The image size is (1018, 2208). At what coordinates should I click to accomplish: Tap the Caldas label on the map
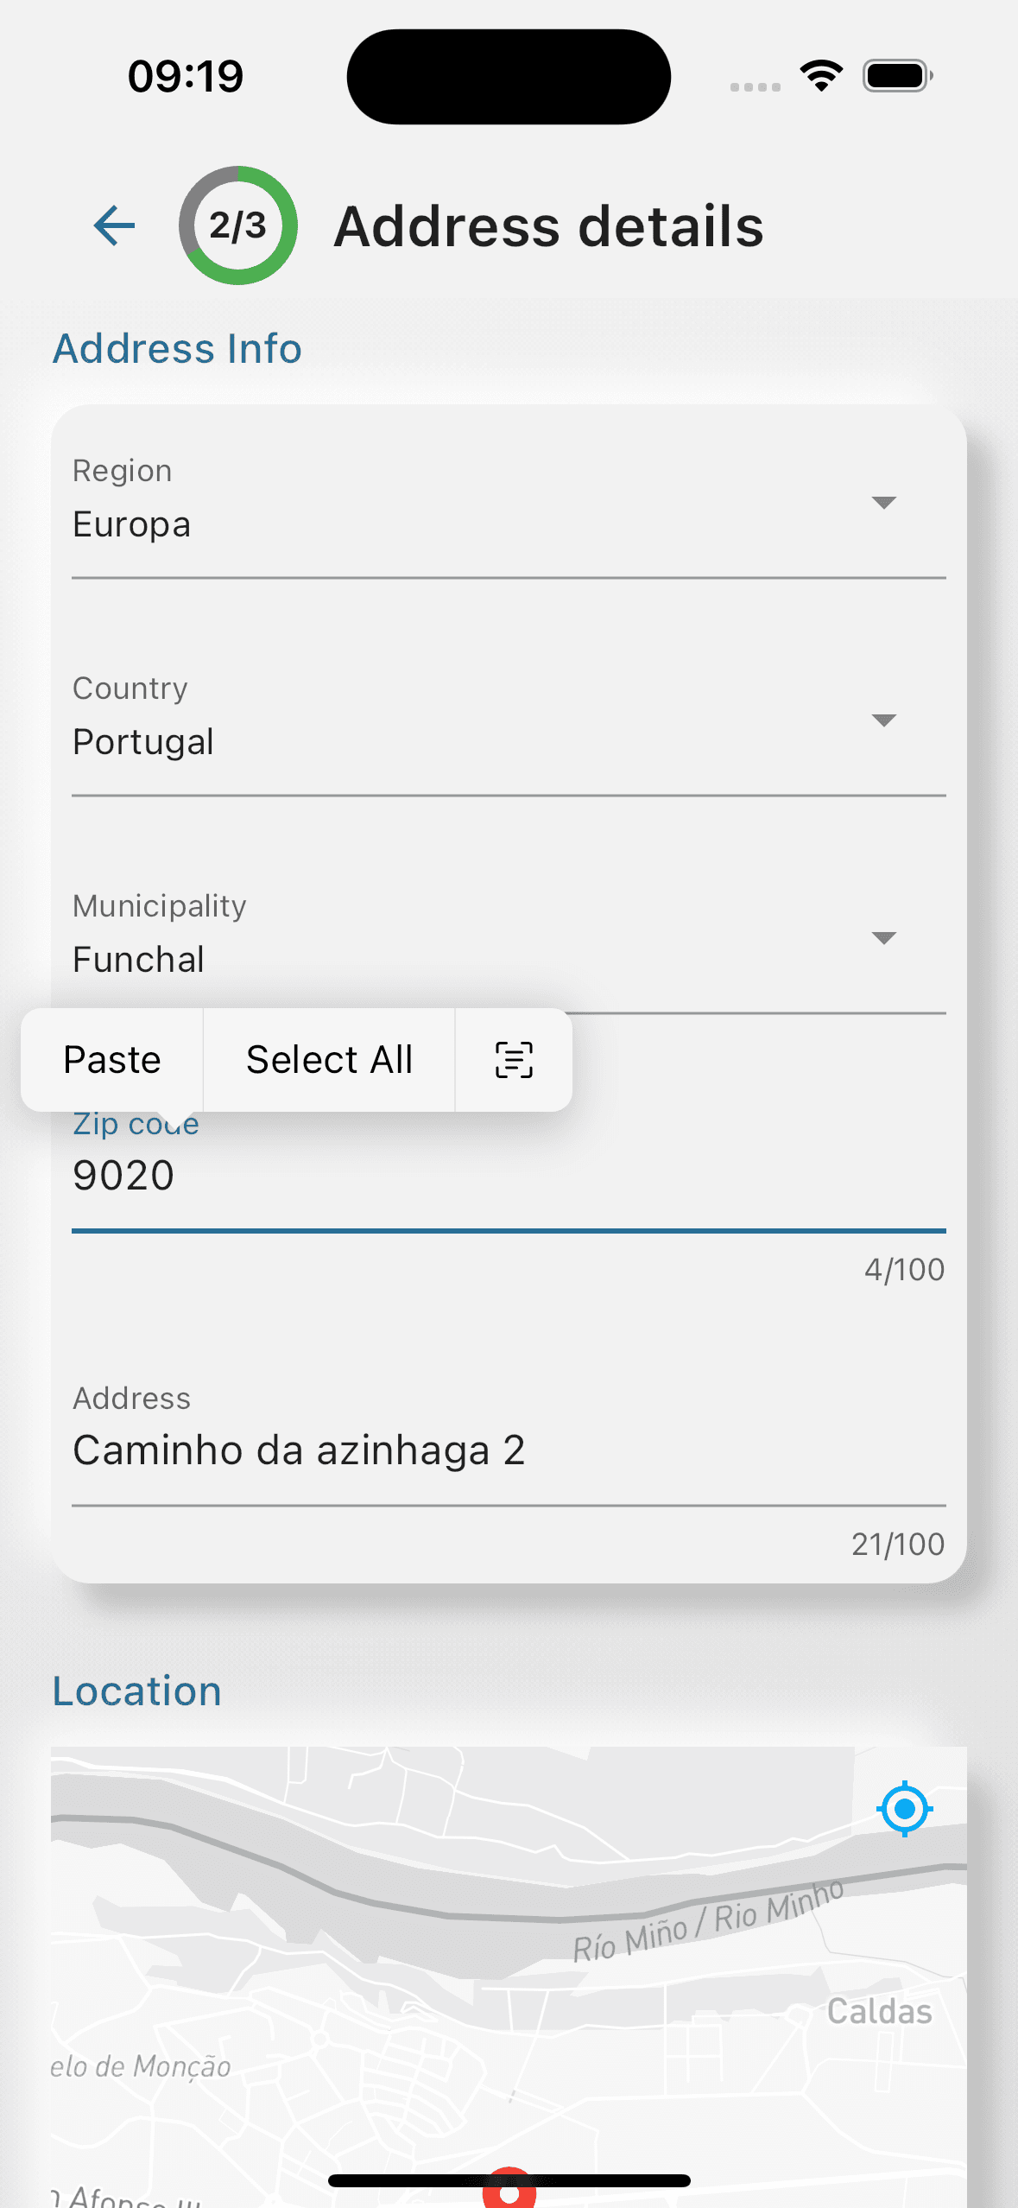point(879,2012)
